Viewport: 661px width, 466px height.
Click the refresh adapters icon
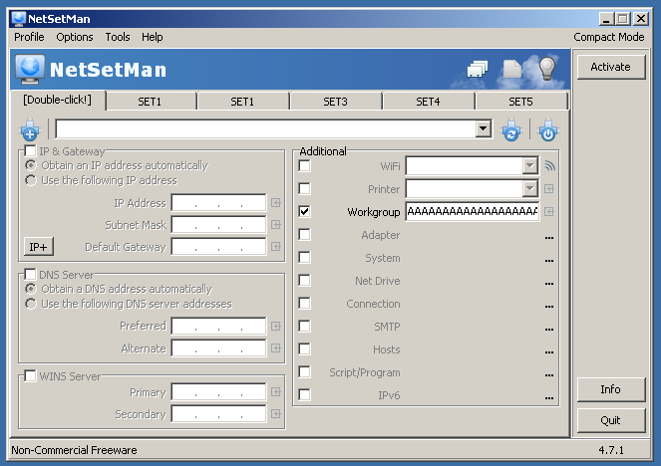[x=511, y=129]
